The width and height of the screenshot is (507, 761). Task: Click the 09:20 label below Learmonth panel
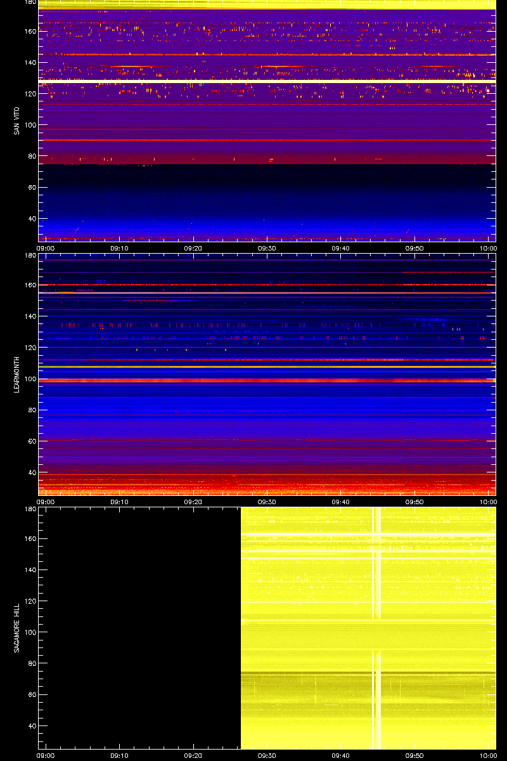193,502
